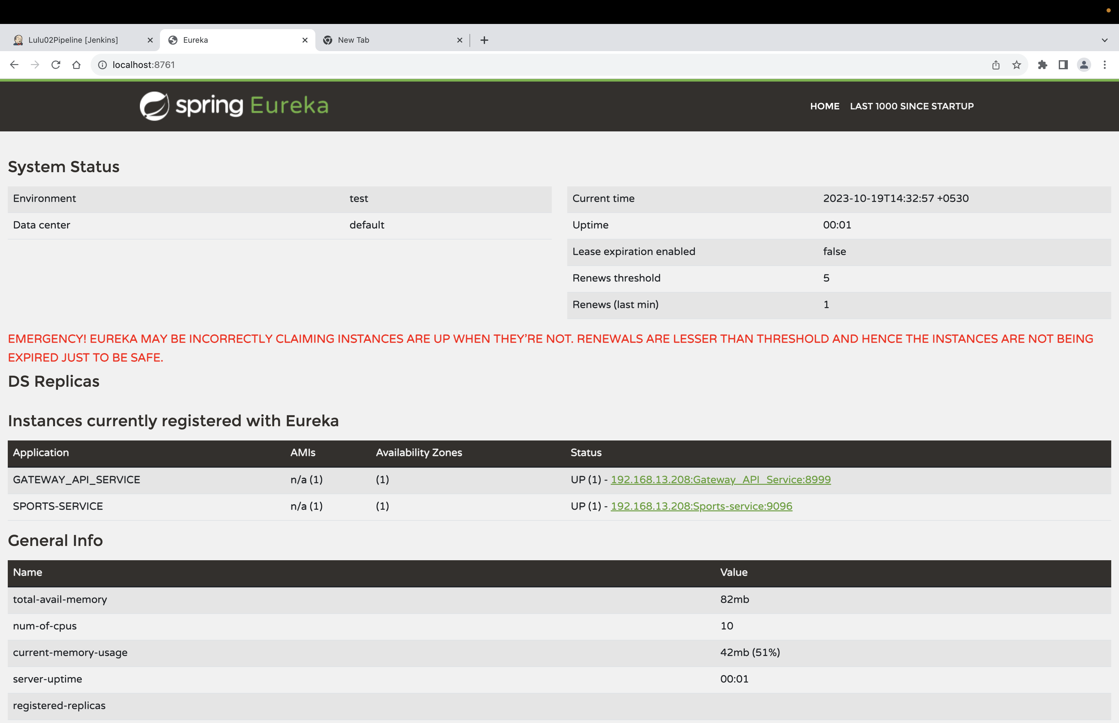Viewport: 1119px width, 723px height.
Task: Open the Chrome profile avatar
Action: click(x=1084, y=65)
